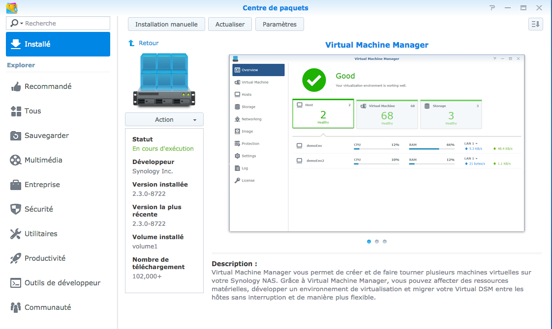
Task: Click the help question mark icon
Action: pyautogui.click(x=492, y=8)
